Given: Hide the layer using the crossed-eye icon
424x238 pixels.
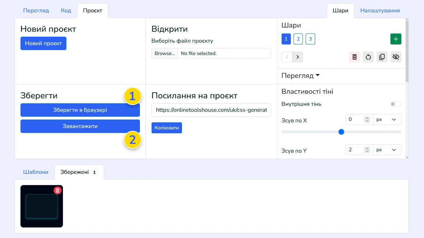Looking at the screenshot, I should click(x=396, y=57).
